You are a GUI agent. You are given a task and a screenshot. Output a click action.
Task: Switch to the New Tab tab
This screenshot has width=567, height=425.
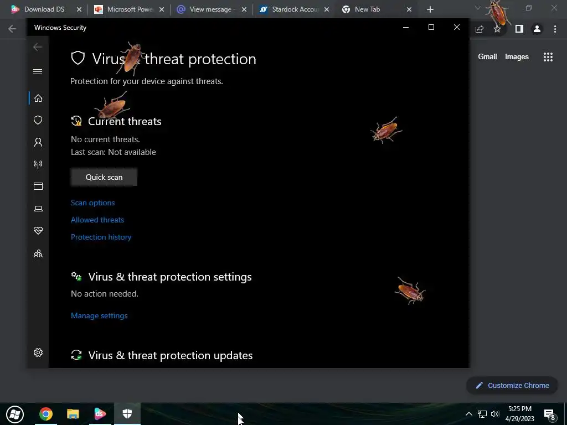pos(367,9)
